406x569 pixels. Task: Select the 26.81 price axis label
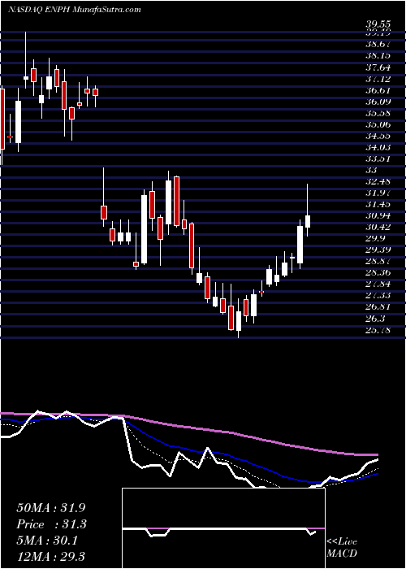coord(378,307)
